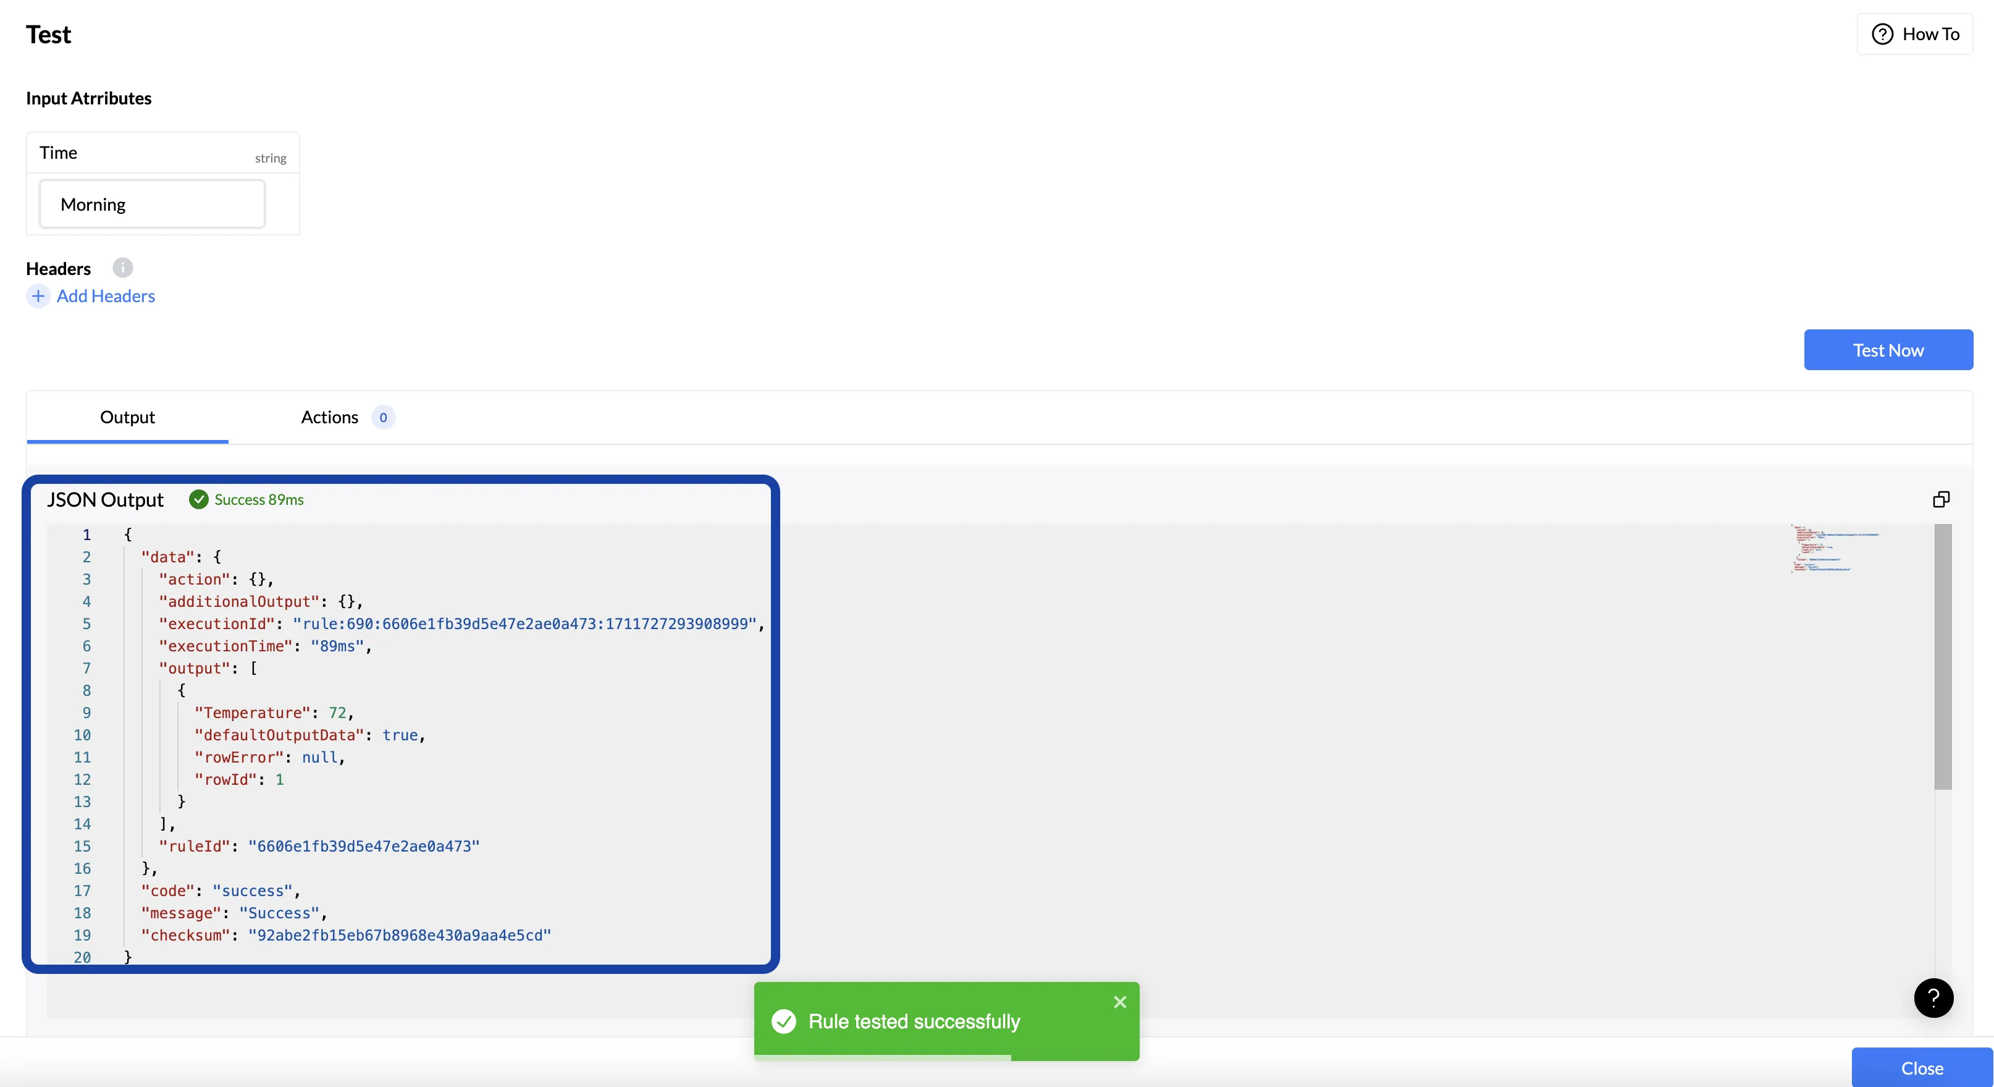Click the plus icon beside Add Headers
Image resolution: width=1994 pixels, height=1087 pixels.
coord(38,296)
